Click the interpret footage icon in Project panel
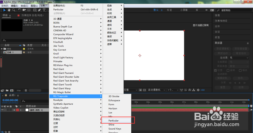Viewport: 253px width, 133px height. pos(3,91)
